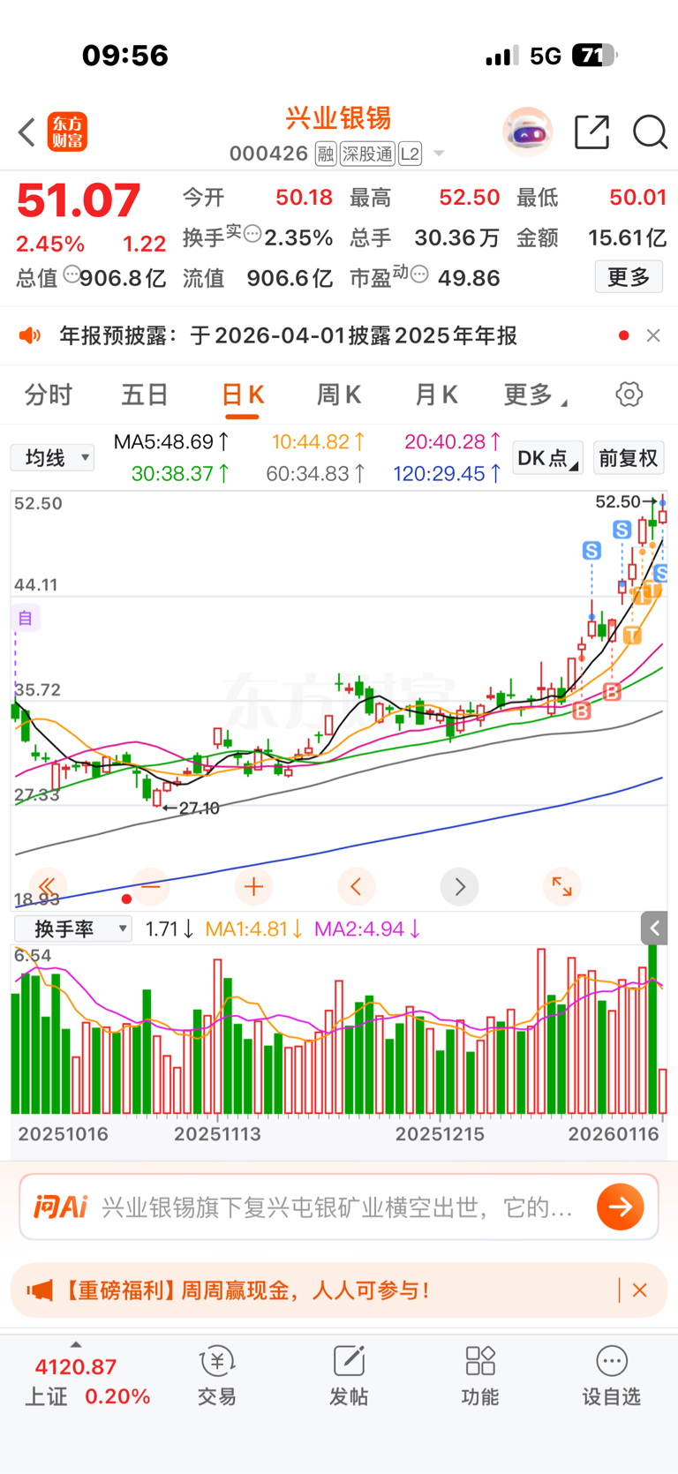Open the 功能 functions button
678x1474 pixels.
480,1375
